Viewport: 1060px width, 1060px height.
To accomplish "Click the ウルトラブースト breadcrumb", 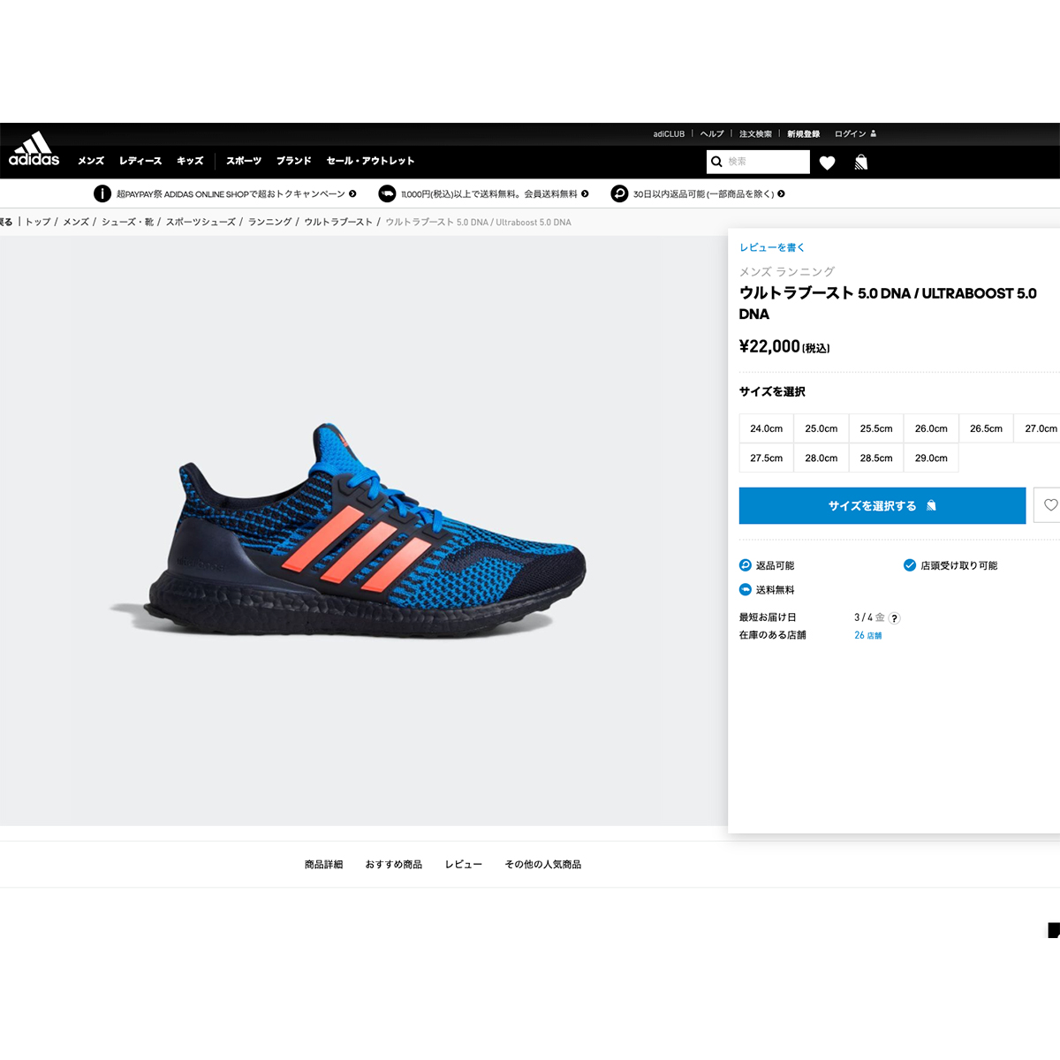I will [338, 222].
